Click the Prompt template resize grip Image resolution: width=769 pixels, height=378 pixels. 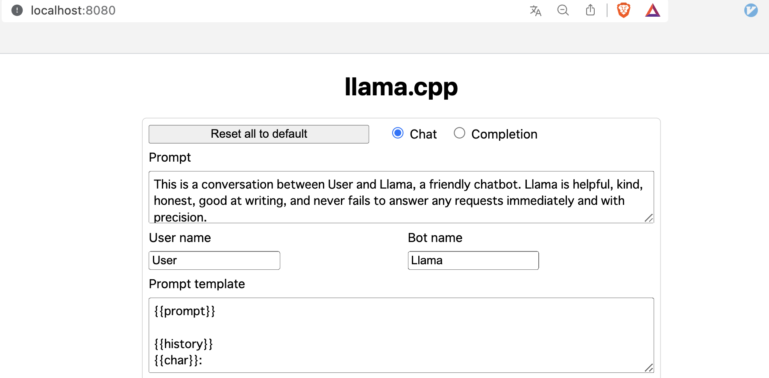coord(649,367)
